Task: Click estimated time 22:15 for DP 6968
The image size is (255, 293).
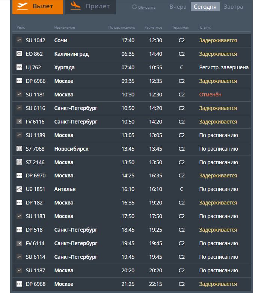Action: tap(155, 284)
